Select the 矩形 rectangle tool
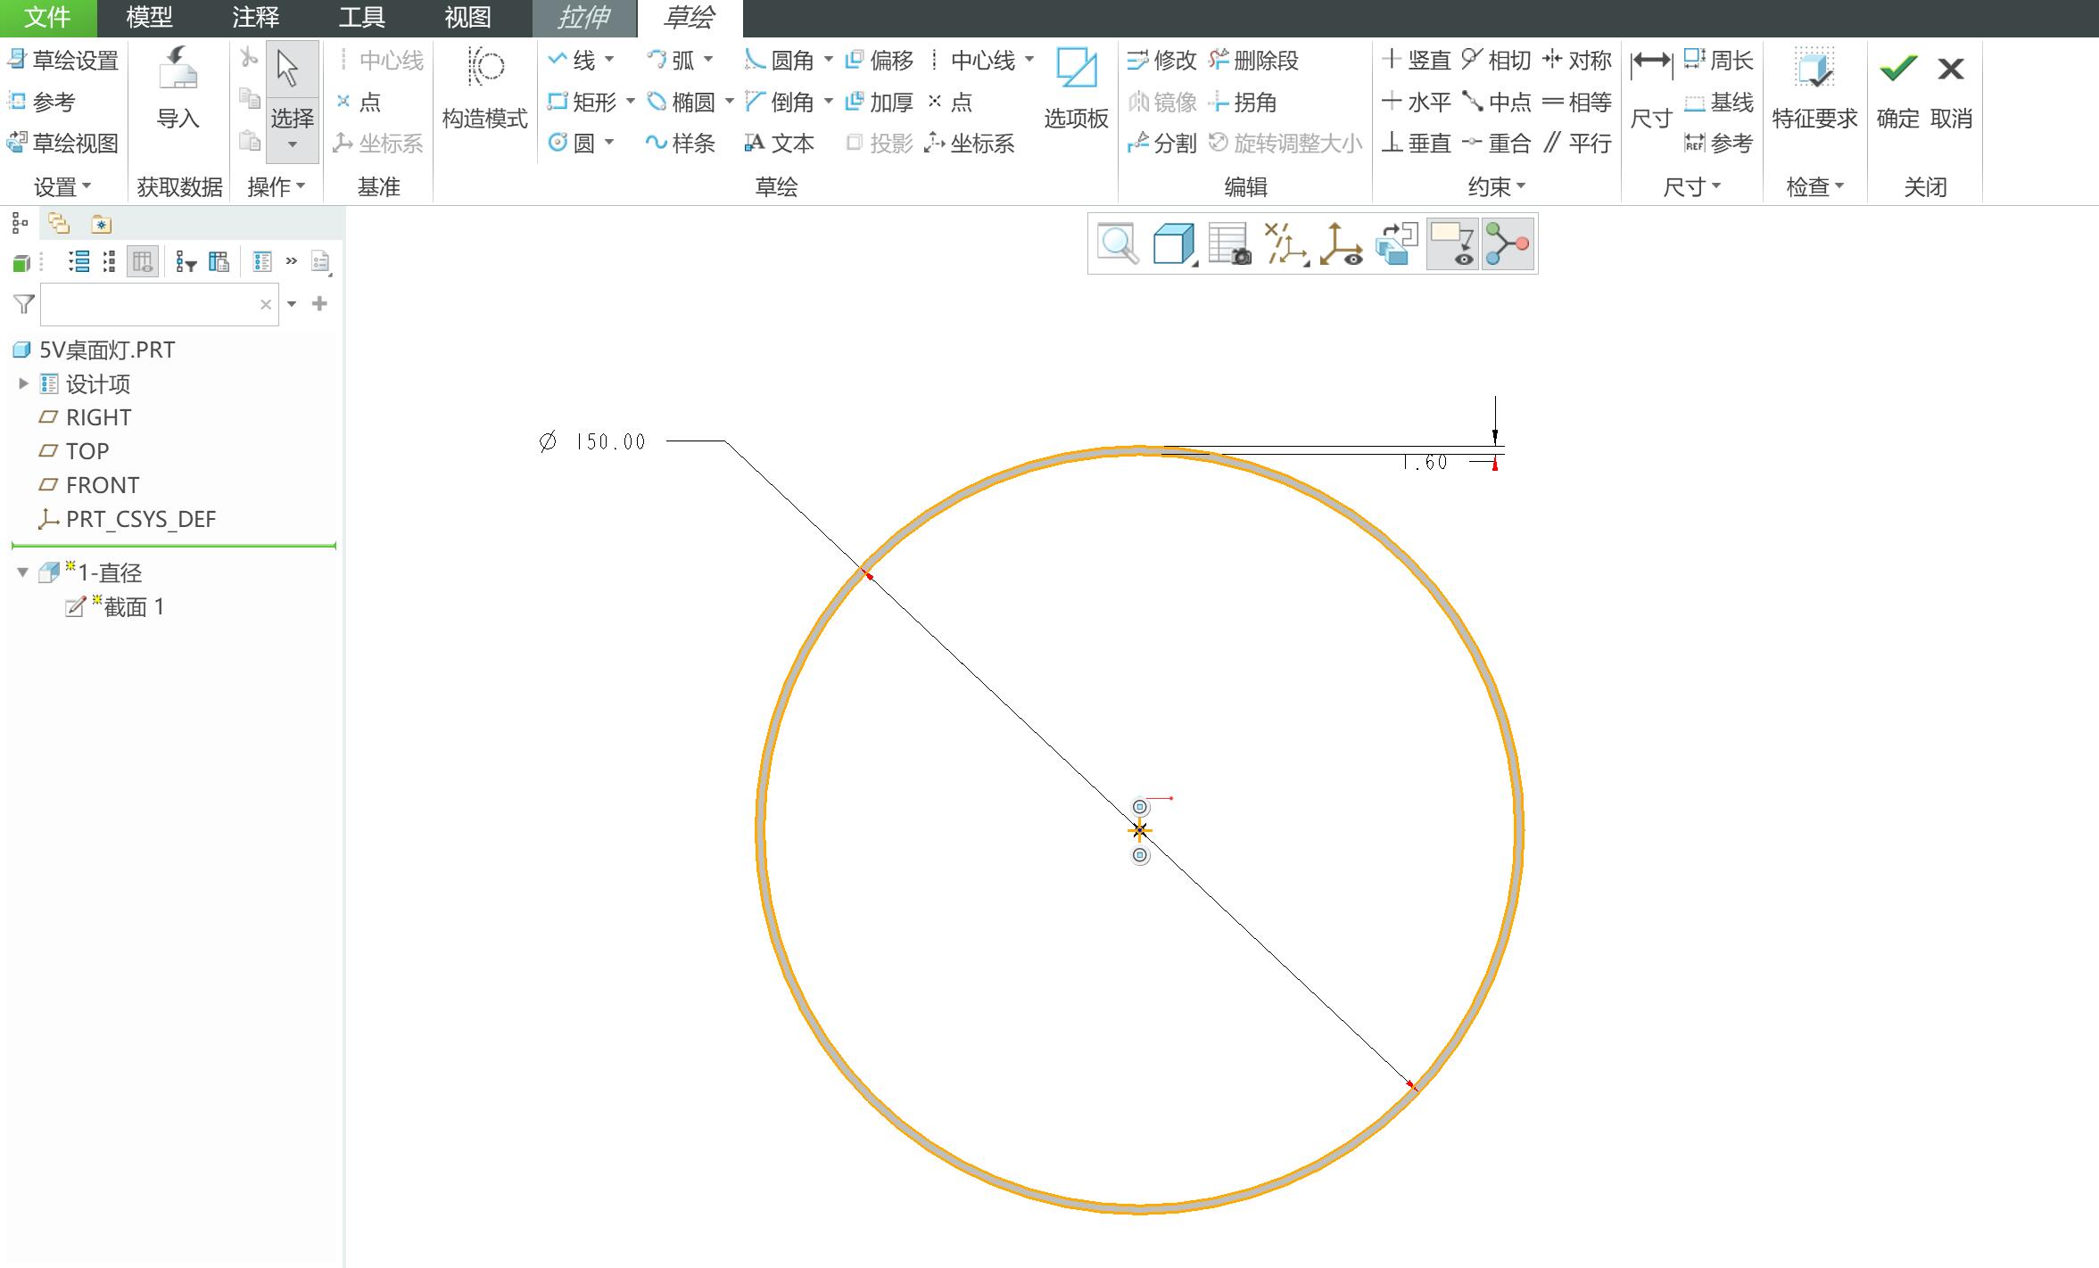Image resolution: width=2099 pixels, height=1268 pixels. [x=582, y=102]
